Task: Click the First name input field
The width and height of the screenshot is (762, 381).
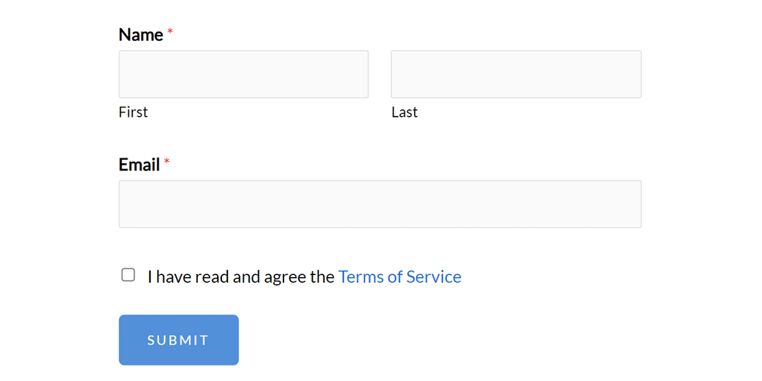Action: click(x=243, y=74)
